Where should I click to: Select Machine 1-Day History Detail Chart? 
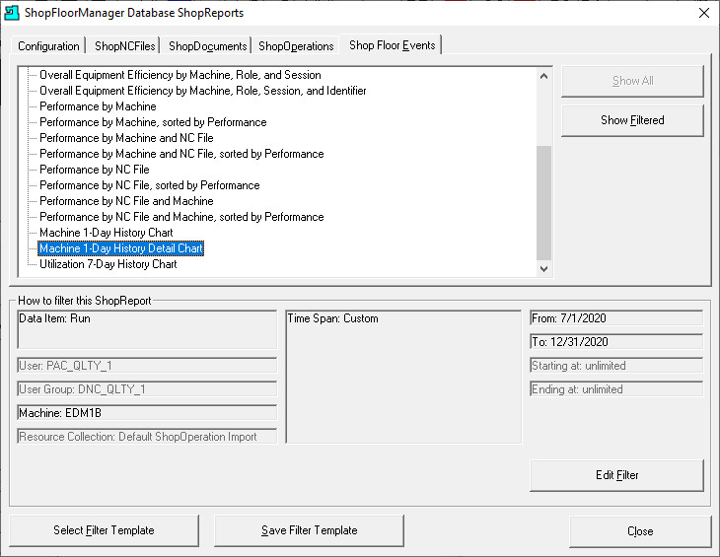(120, 248)
